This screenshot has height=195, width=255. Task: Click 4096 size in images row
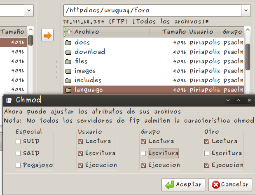[x=179, y=71]
